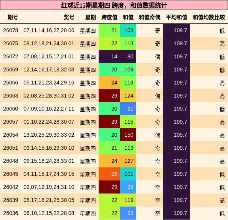This screenshot has height=220, width=228.
Task: Select issue number 26066
Action: click(11, 83)
